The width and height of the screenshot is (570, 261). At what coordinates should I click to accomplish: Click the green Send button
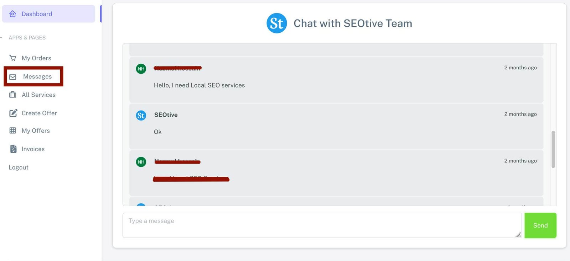tap(540, 225)
